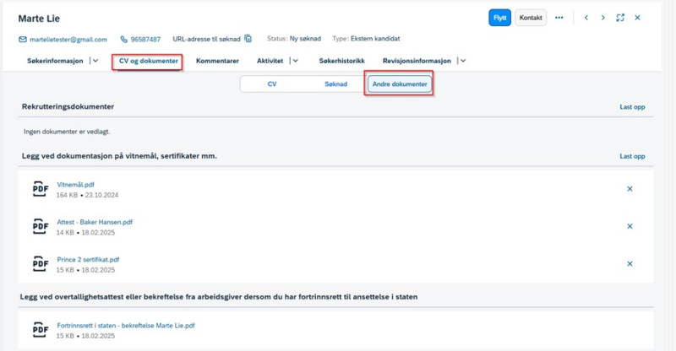
Task: Go to next candidate arrow
Action: pyautogui.click(x=603, y=18)
